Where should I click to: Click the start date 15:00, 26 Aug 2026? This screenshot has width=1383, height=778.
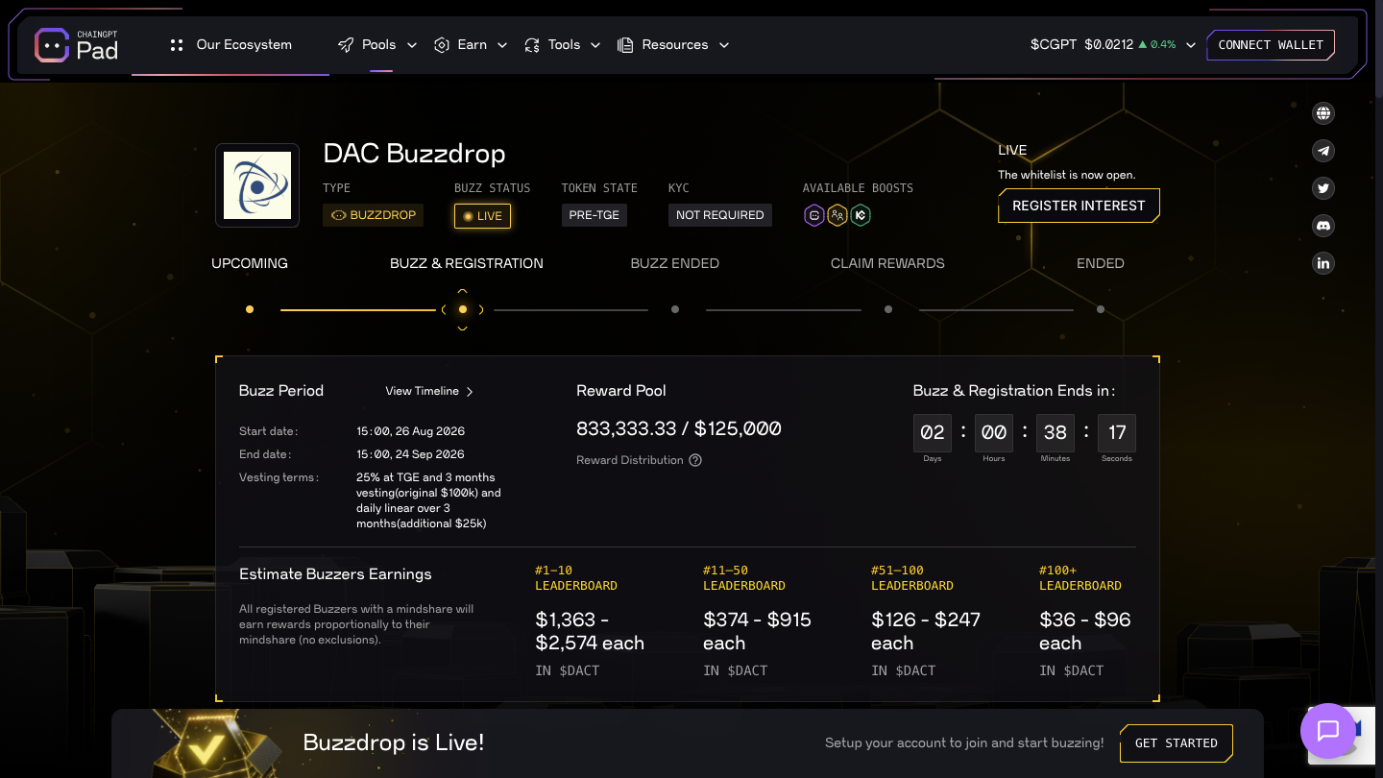(410, 431)
